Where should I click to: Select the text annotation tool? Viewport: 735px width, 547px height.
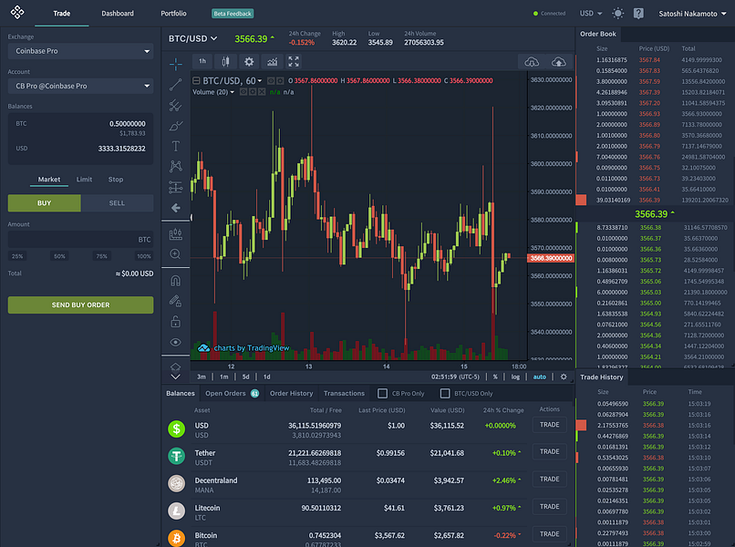point(176,146)
